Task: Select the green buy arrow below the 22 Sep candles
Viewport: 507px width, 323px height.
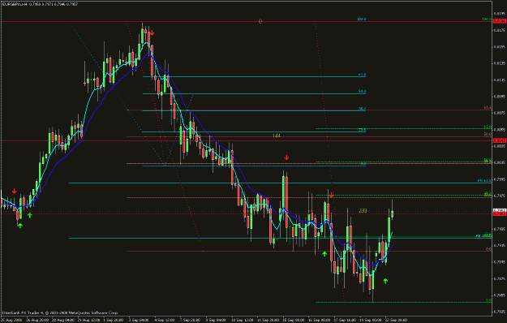Action: 385,282
